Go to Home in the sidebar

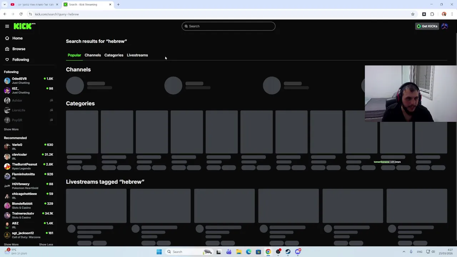(17, 38)
